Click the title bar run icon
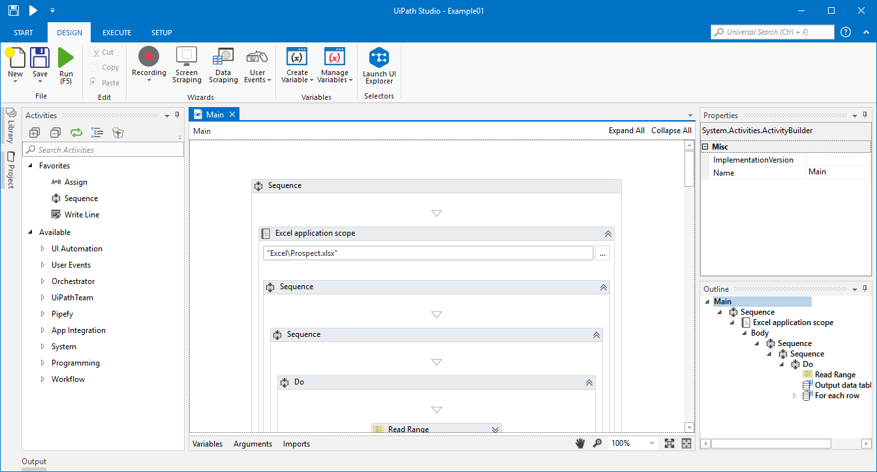Image resolution: width=877 pixels, height=472 pixels. [33, 10]
